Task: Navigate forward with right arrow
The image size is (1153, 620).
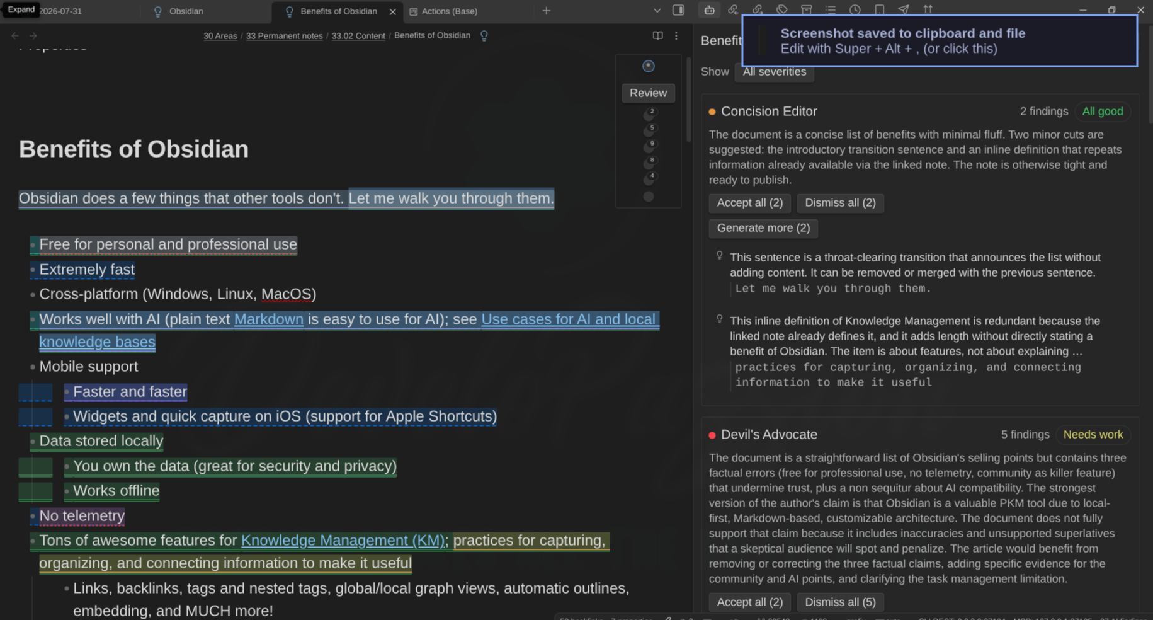Action: point(33,36)
